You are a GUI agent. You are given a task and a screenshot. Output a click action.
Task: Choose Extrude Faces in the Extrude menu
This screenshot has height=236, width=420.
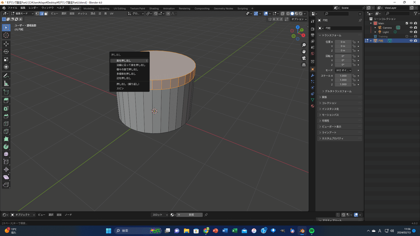pyautogui.click(x=129, y=61)
